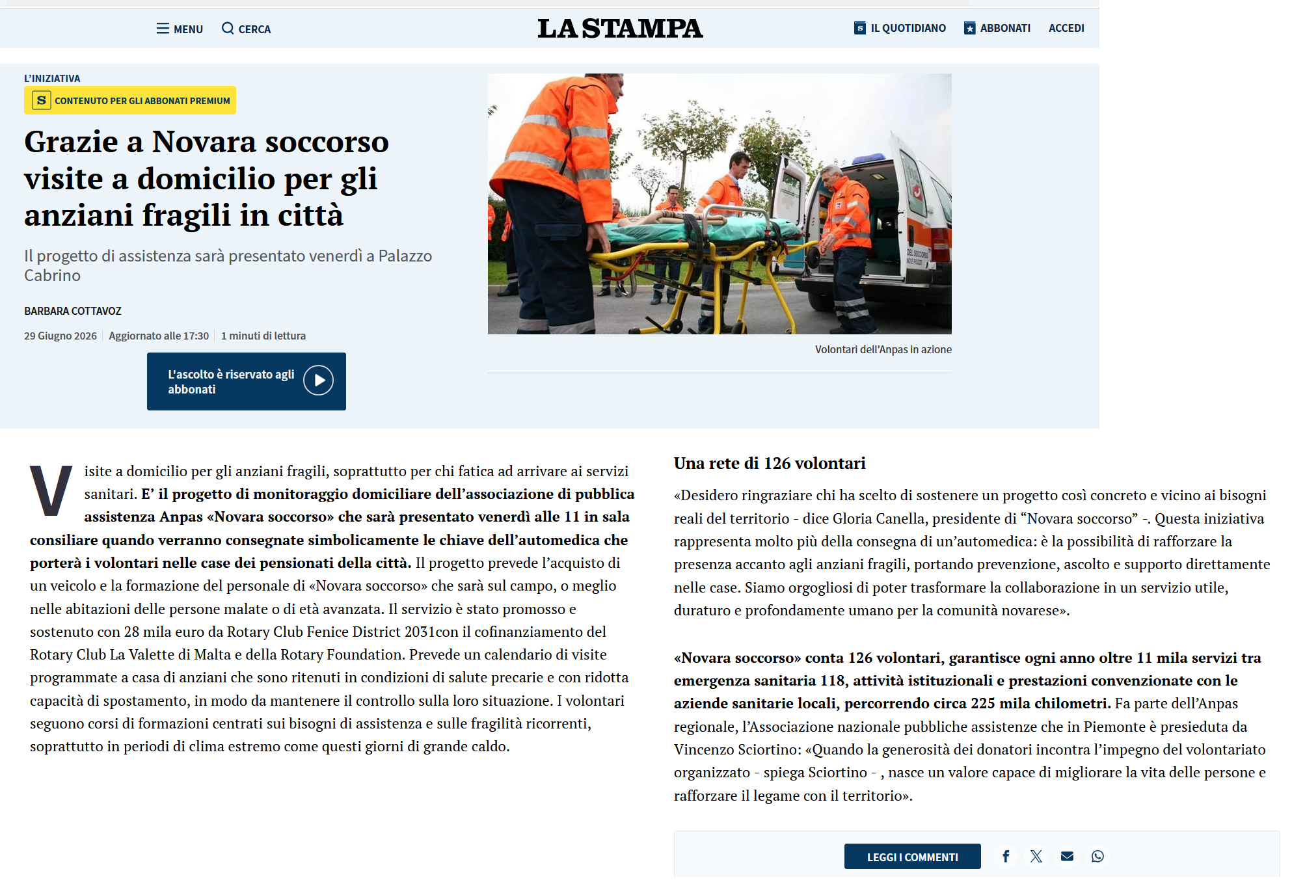The width and height of the screenshot is (1292, 882).
Task: Share the article on Facebook
Action: [1006, 856]
